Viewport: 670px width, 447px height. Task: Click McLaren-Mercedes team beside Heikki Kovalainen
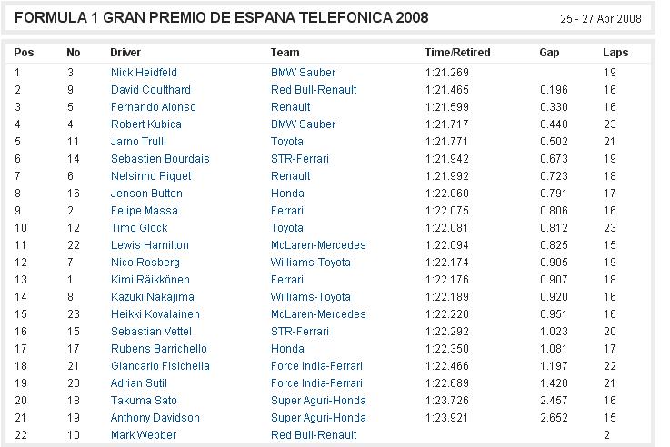coord(318,314)
